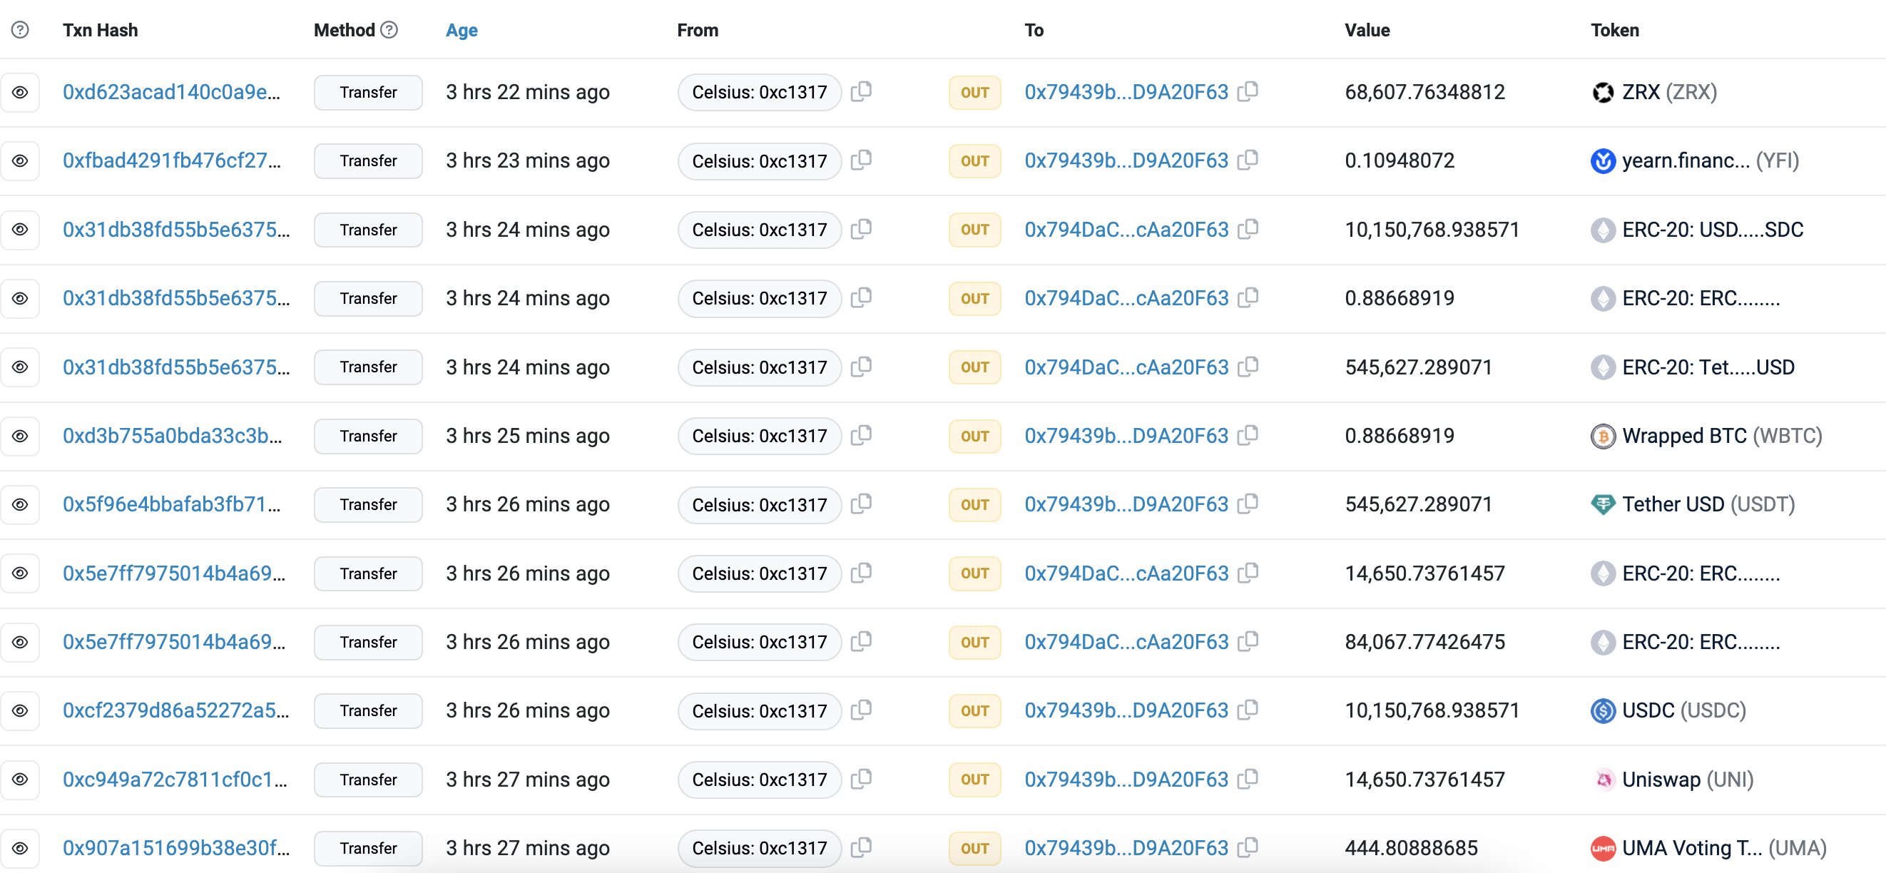The width and height of the screenshot is (1886, 873).
Task: Copy From address in the USDC row
Action: pos(862,710)
